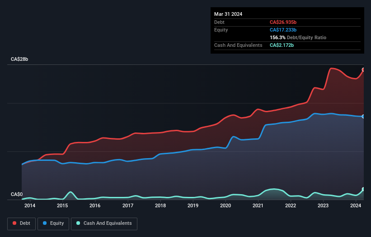Click the red Debt endpoint marker
Image resolution: width=371 pixels, height=237 pixels.
click(x=363, y=69)
